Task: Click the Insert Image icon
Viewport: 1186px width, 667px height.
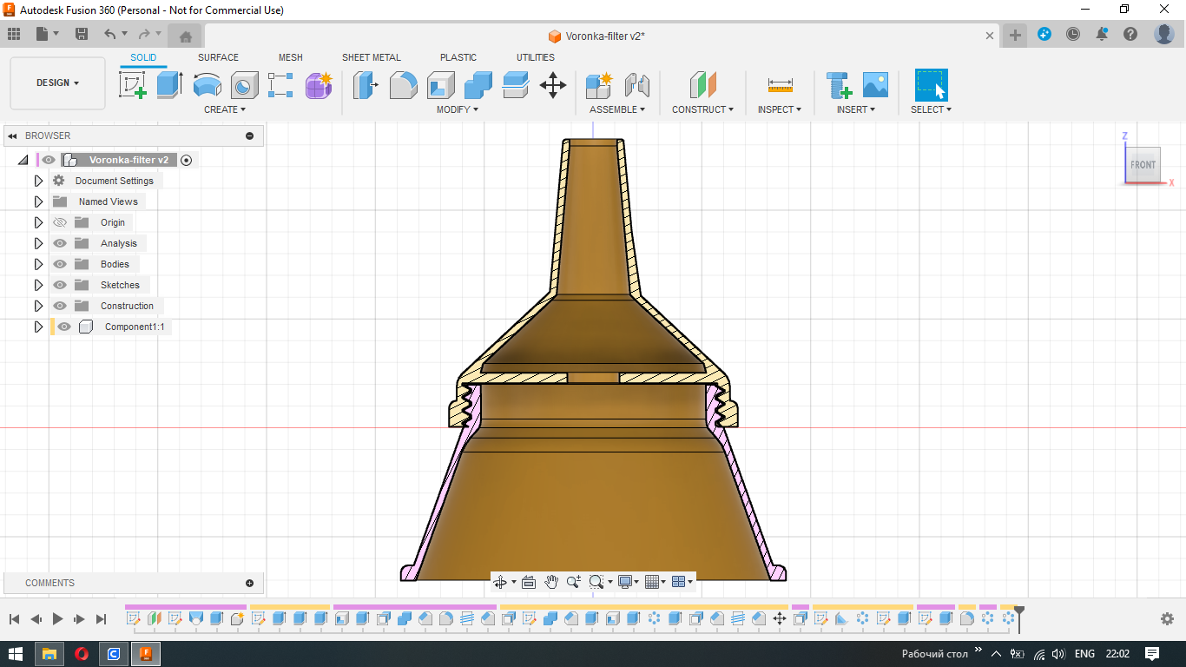Action: pyautogui.click(x=875, y=85)
